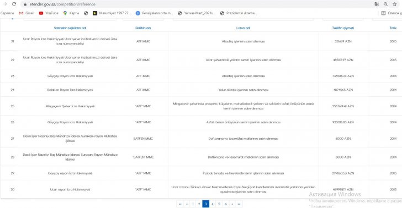Go to pagination page 4

pos(212,204)
